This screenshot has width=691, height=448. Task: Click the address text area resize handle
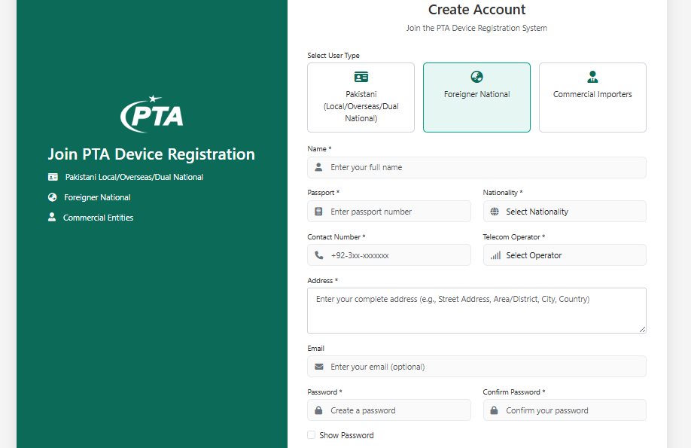click(643, 329)
